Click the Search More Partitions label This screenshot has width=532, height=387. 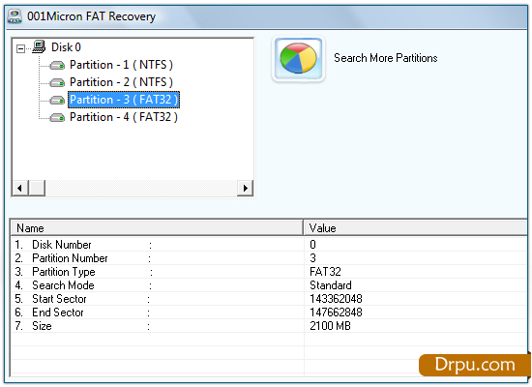point(386,58)
